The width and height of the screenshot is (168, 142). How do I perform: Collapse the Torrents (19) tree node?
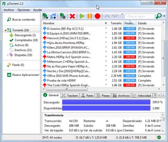(x=5, y=31)
